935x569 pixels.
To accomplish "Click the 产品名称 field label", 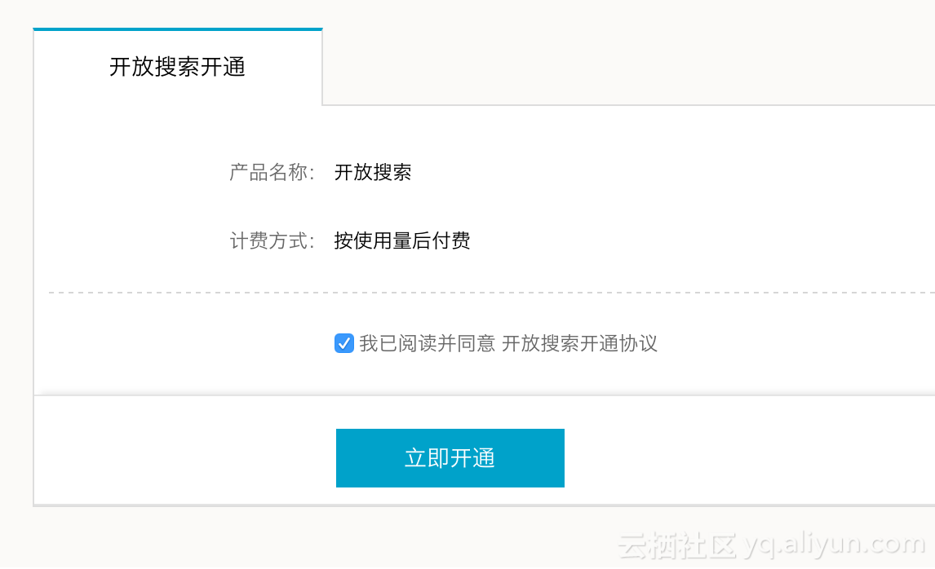I will pyautogui.click(x=271, y=173).
